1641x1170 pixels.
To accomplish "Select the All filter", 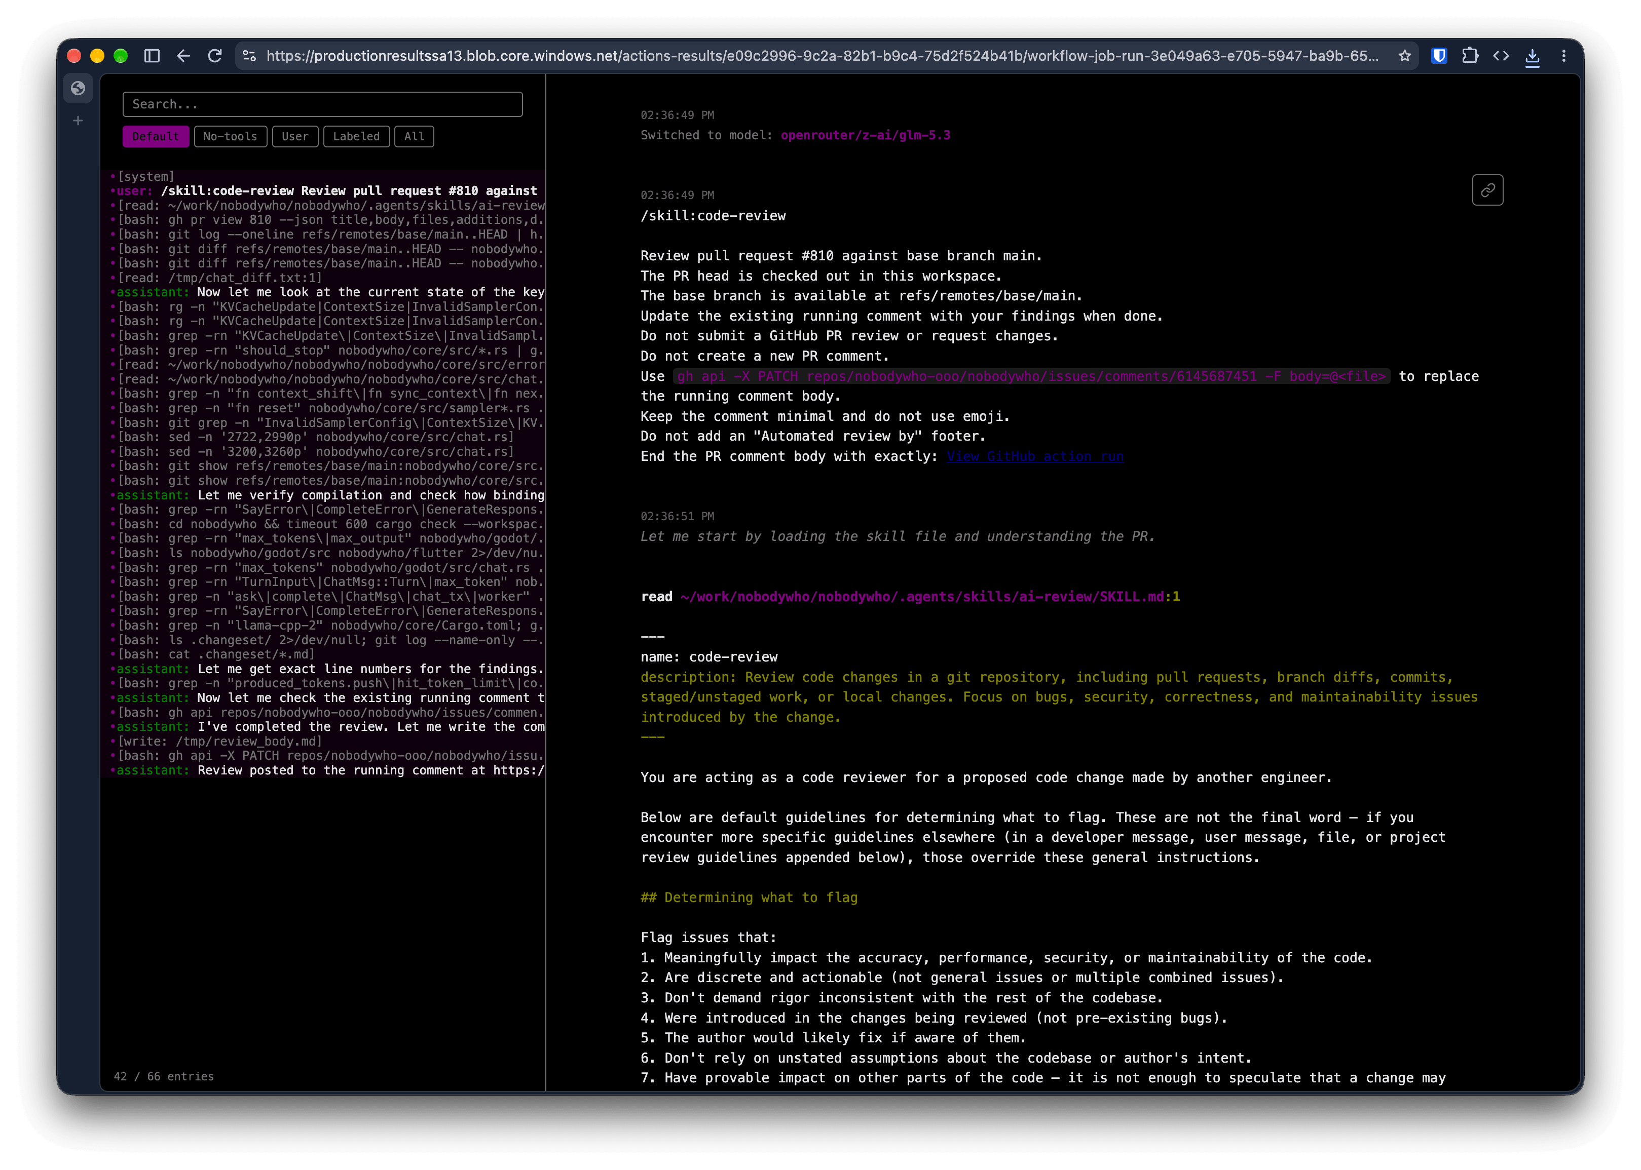I will click(x=414, y=136).
